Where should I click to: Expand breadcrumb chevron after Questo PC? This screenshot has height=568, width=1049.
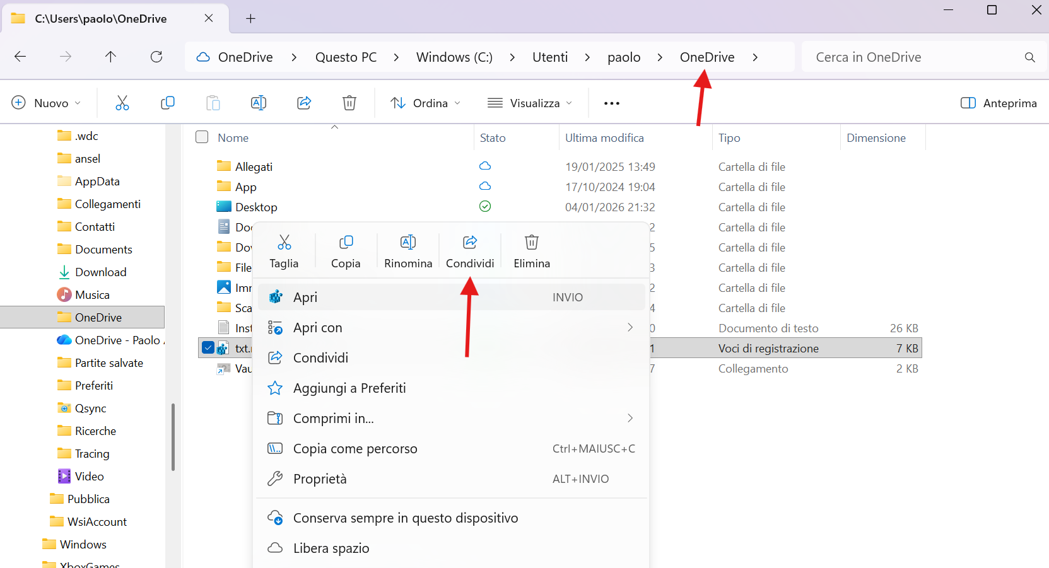[x=396, y=57]
